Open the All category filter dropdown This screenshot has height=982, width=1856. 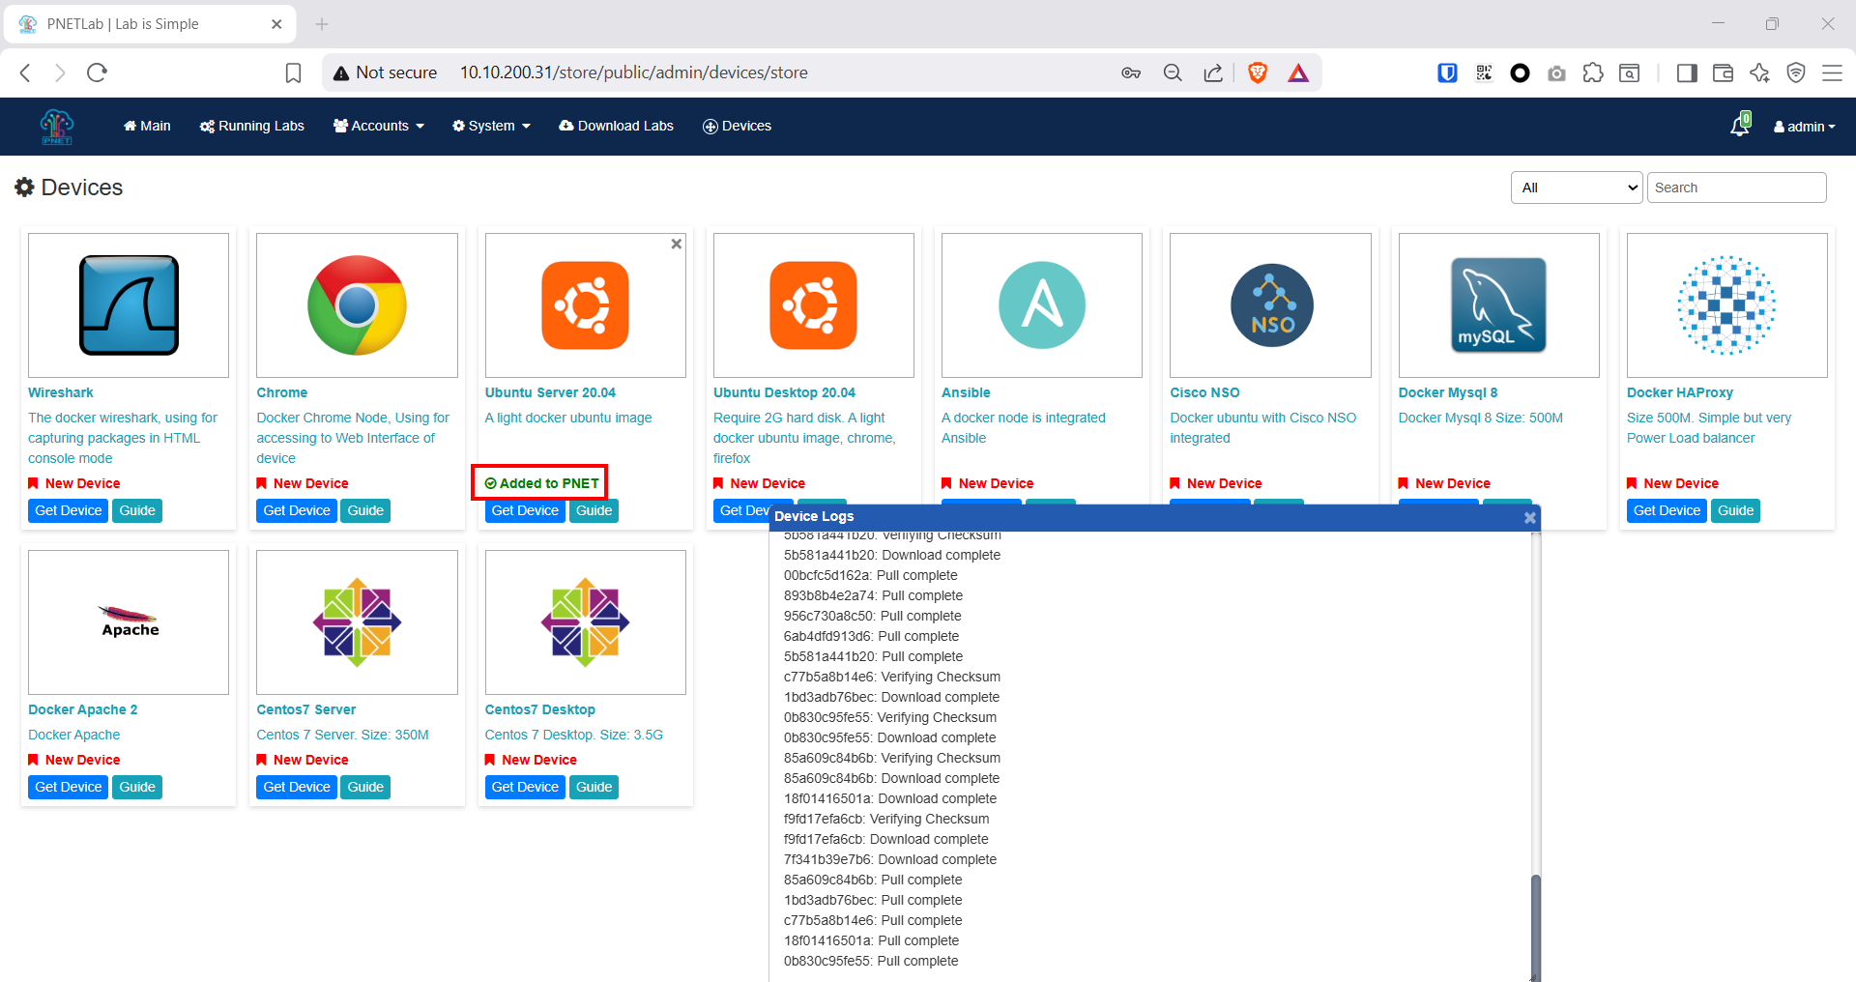point(1577,188)
